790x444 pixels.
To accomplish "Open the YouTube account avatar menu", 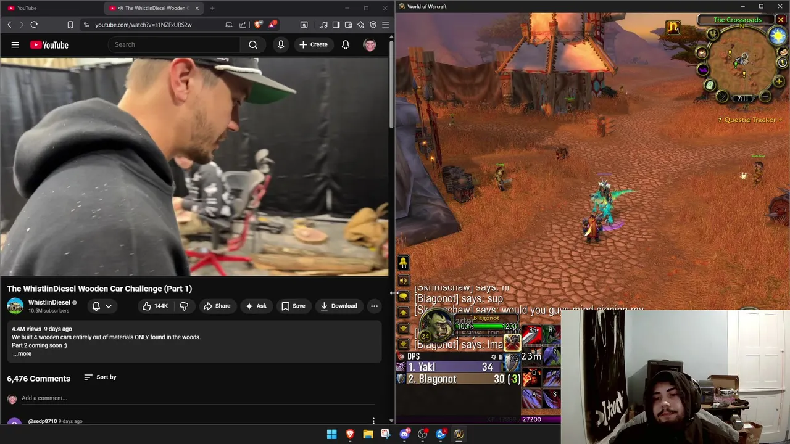I will 370,44.
